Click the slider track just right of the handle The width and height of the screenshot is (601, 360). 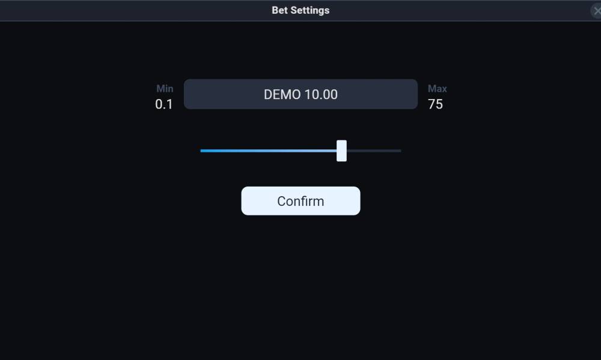point(351,151)
